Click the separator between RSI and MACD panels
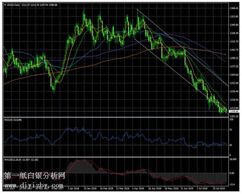 point(116,157)
